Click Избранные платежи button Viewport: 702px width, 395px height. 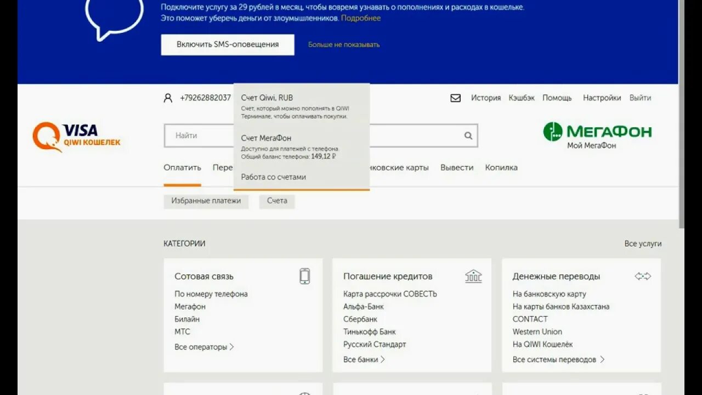click(206, 201)
